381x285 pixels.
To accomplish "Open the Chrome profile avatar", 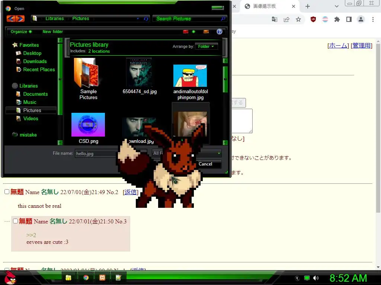I will click(x=361, y=19).
